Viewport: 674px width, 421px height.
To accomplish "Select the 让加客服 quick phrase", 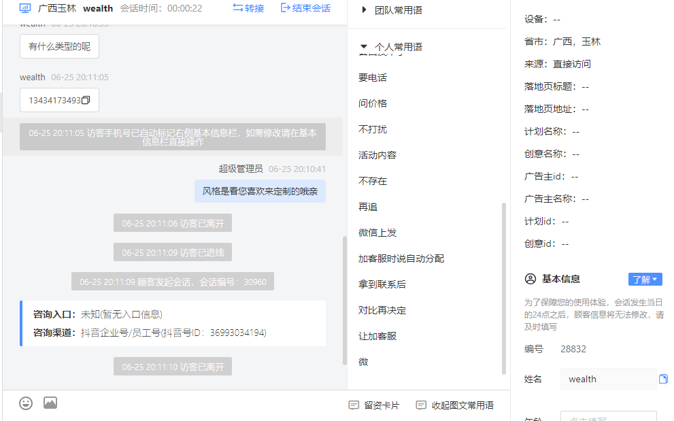I will pos(377,336).
